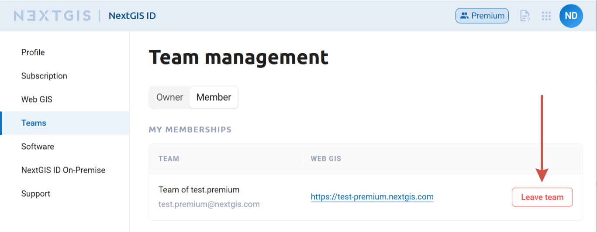Viewport: 597px width, 232px height.
Task: Click the WEB GIS column header
Action: (x=326, y=159)
